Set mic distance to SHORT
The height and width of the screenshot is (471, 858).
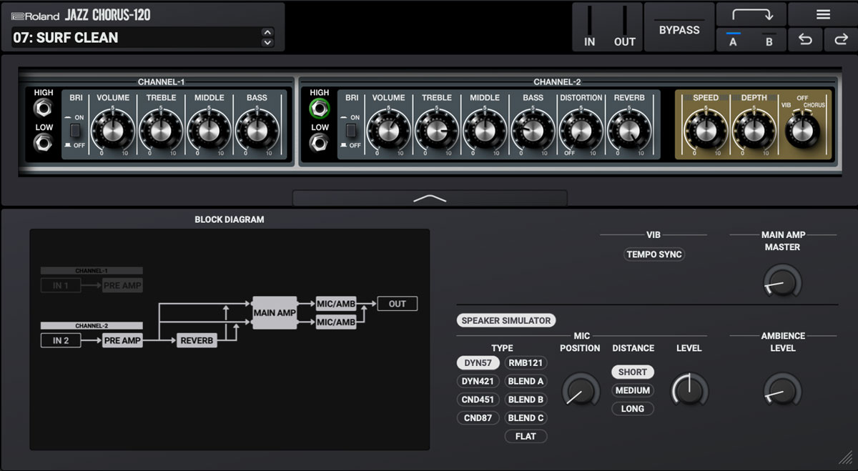pyautogui.click(x=632, y=372)
